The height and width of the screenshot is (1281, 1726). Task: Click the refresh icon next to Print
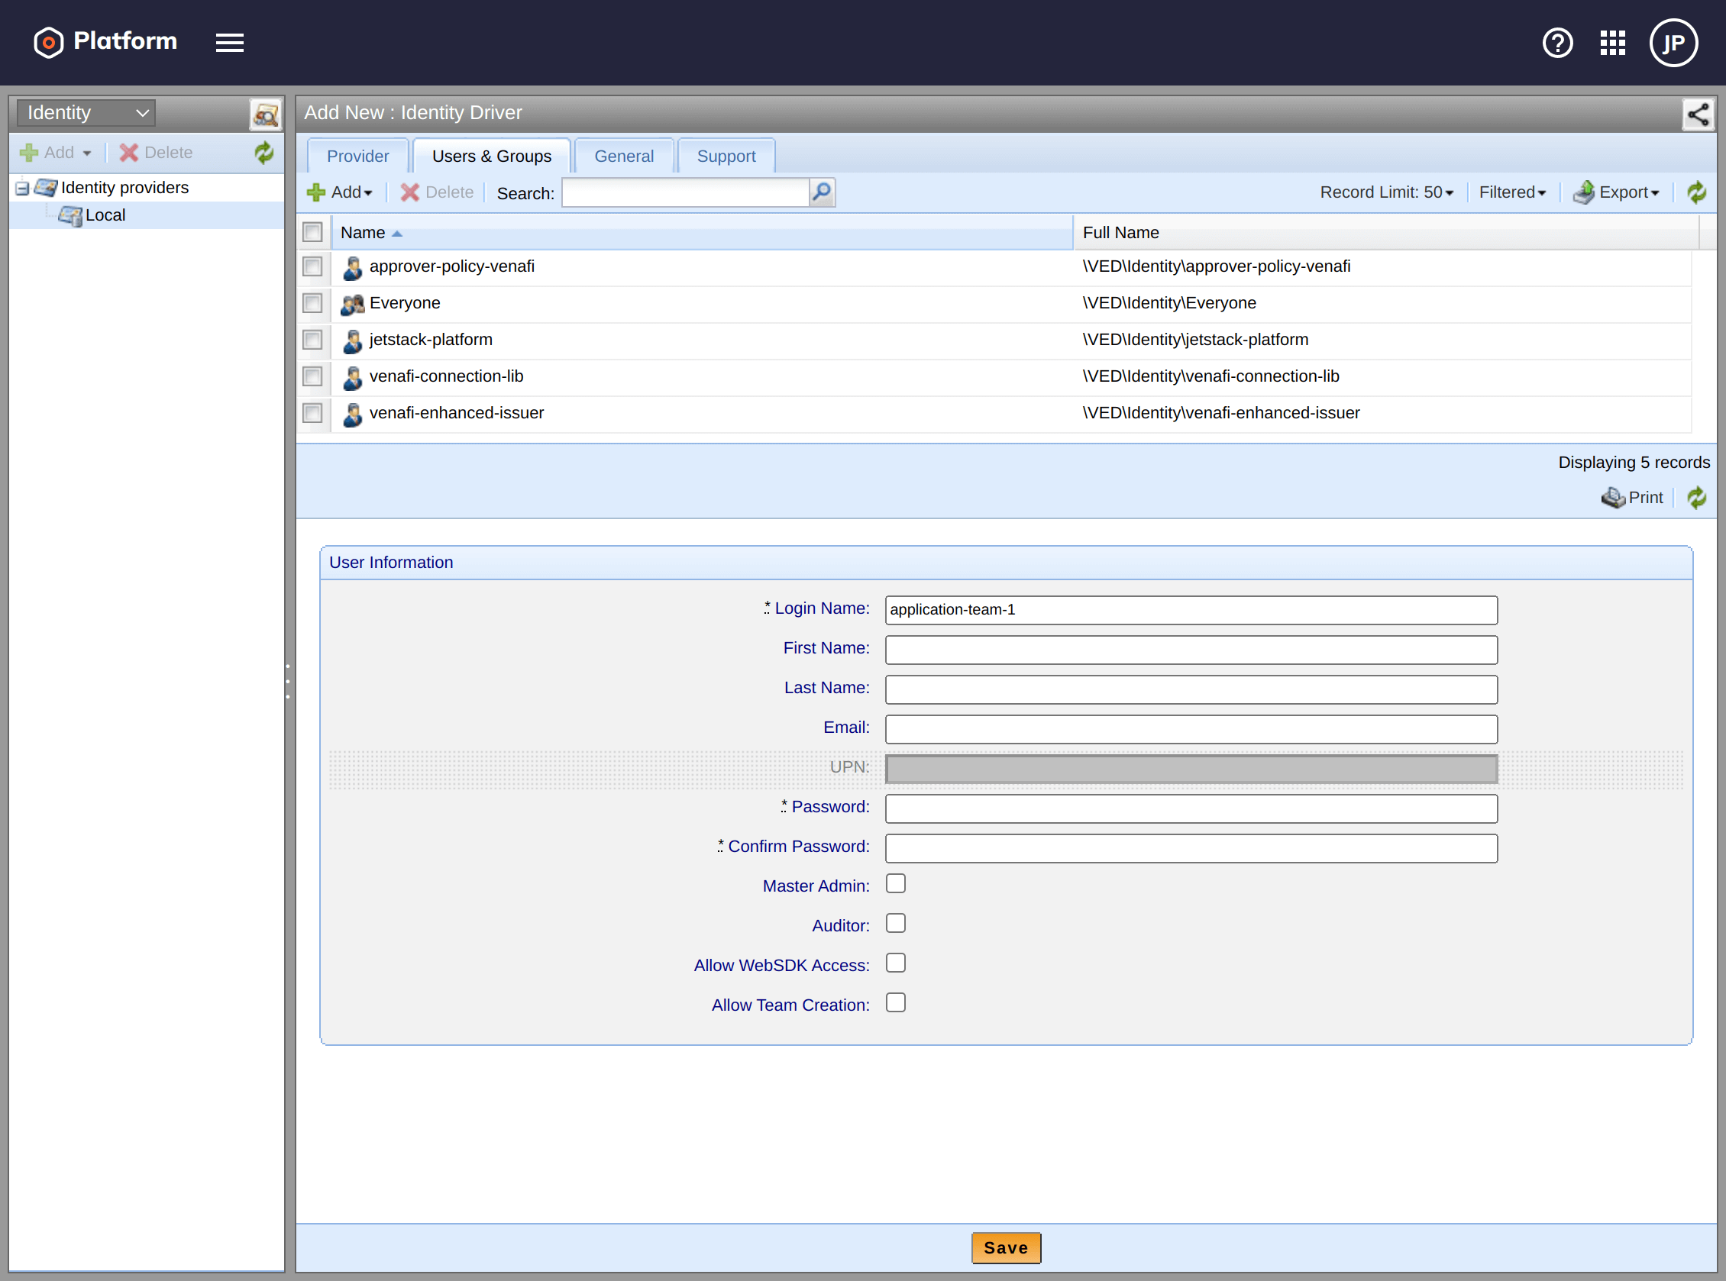[x=1696, y=498]
